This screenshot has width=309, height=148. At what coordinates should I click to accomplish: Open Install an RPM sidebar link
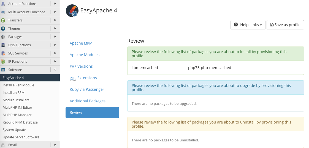pyautogui.click(x=13, y=92)
